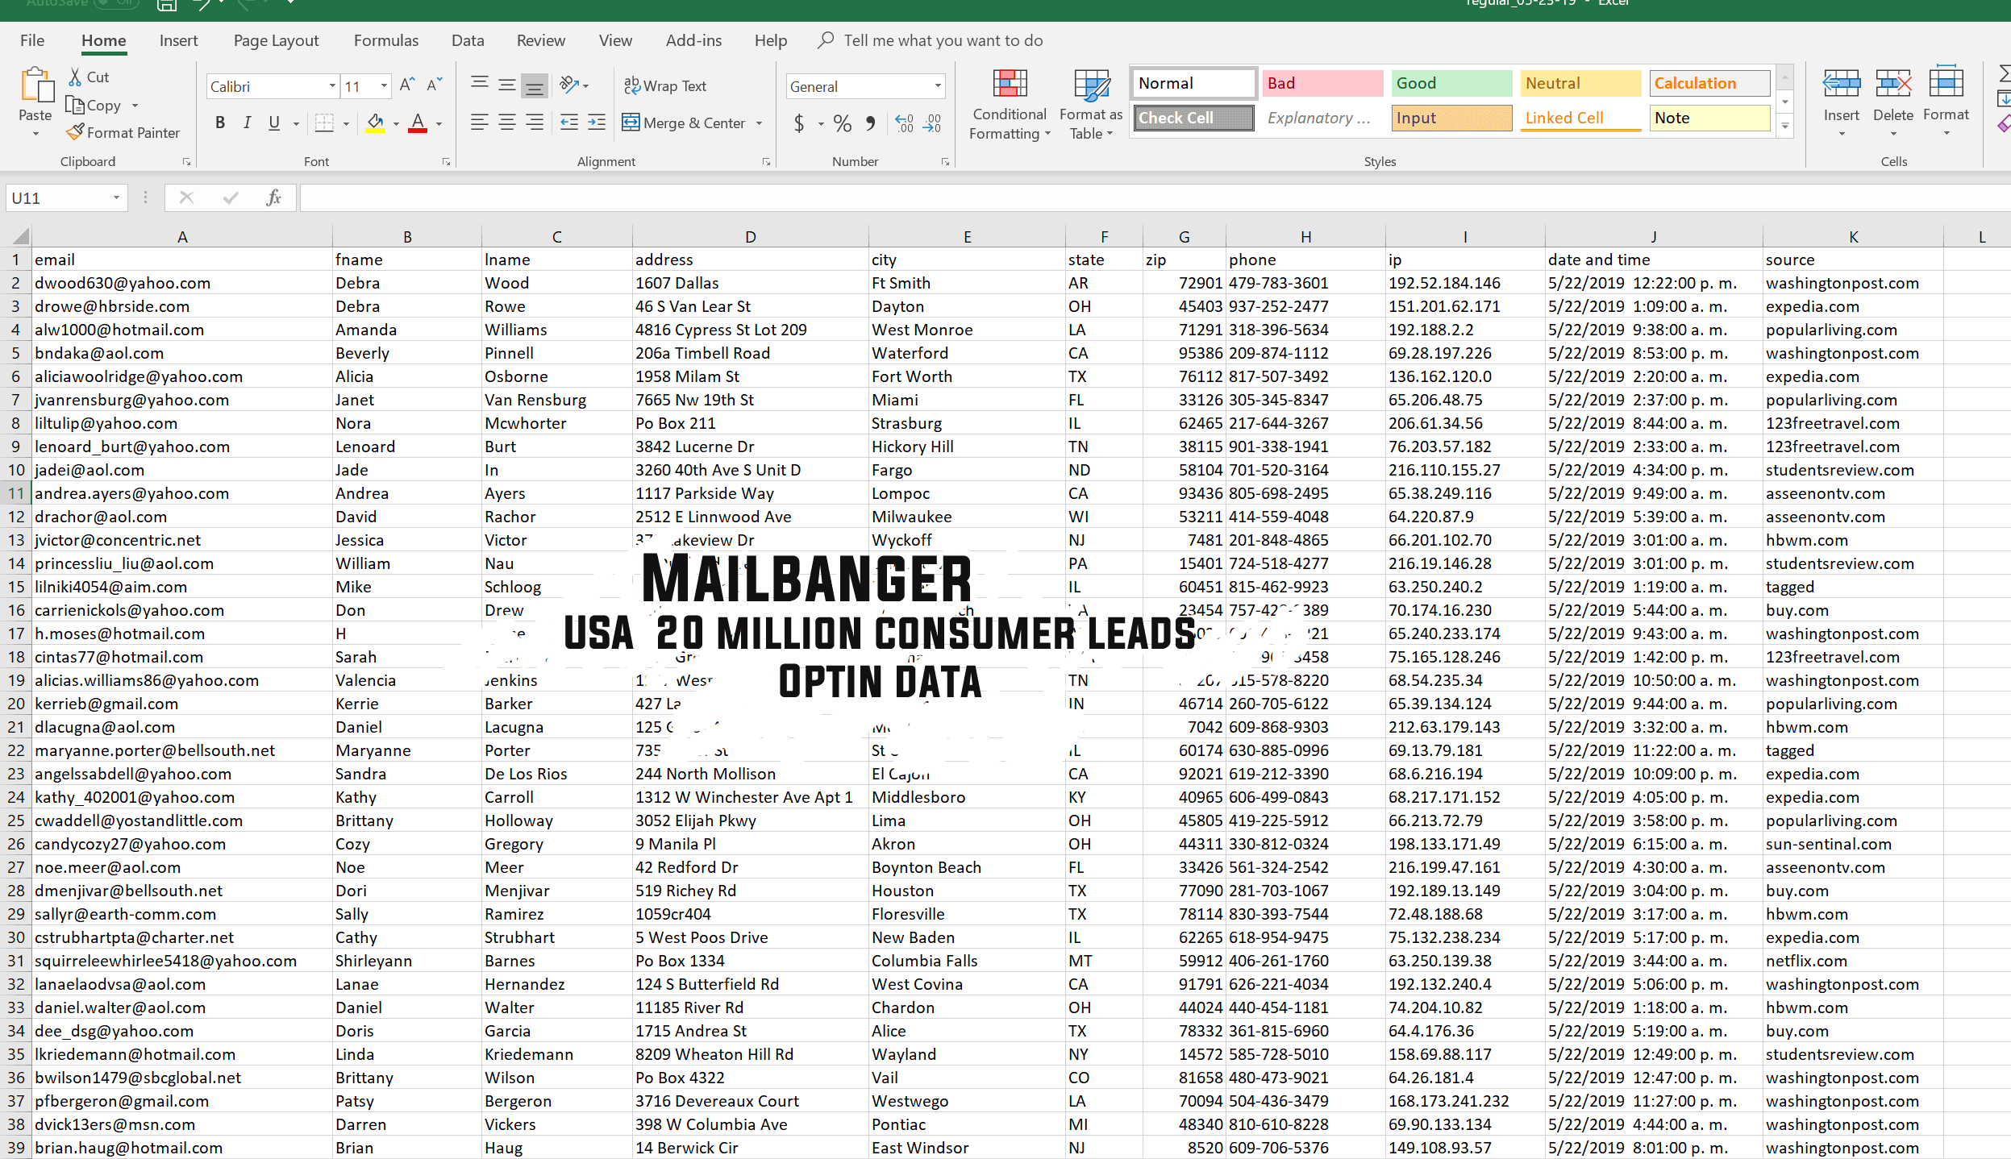Click inside the formula bar
The width and height of the screenshot is (2011, 1159).
coord(1155,197)
